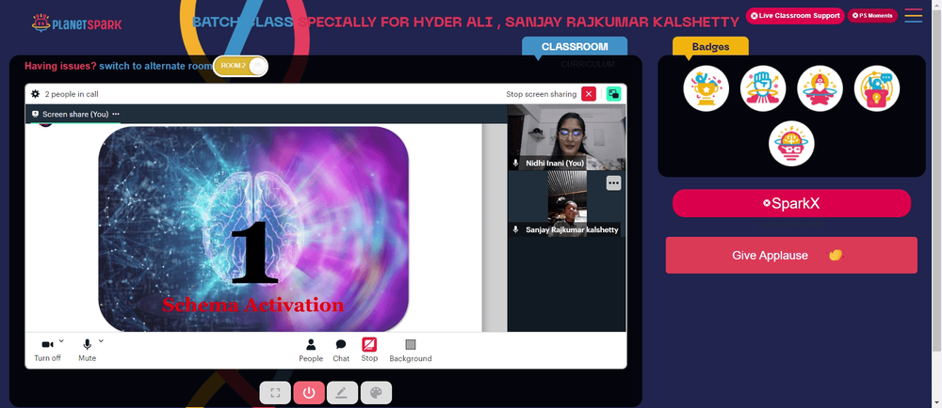
Task: Expand camera options chevron
Action: coord(61,341)
